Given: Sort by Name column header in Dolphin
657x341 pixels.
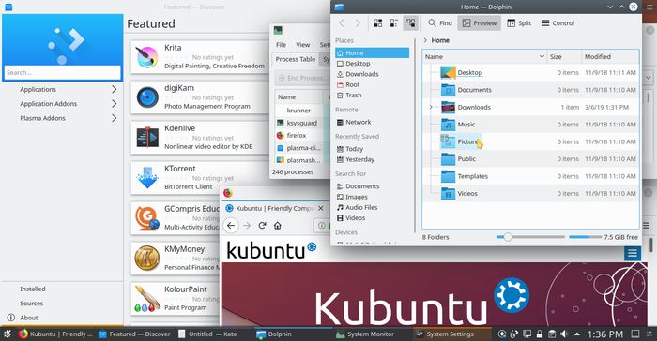Looking at the screenshot, I should [484, 56].
